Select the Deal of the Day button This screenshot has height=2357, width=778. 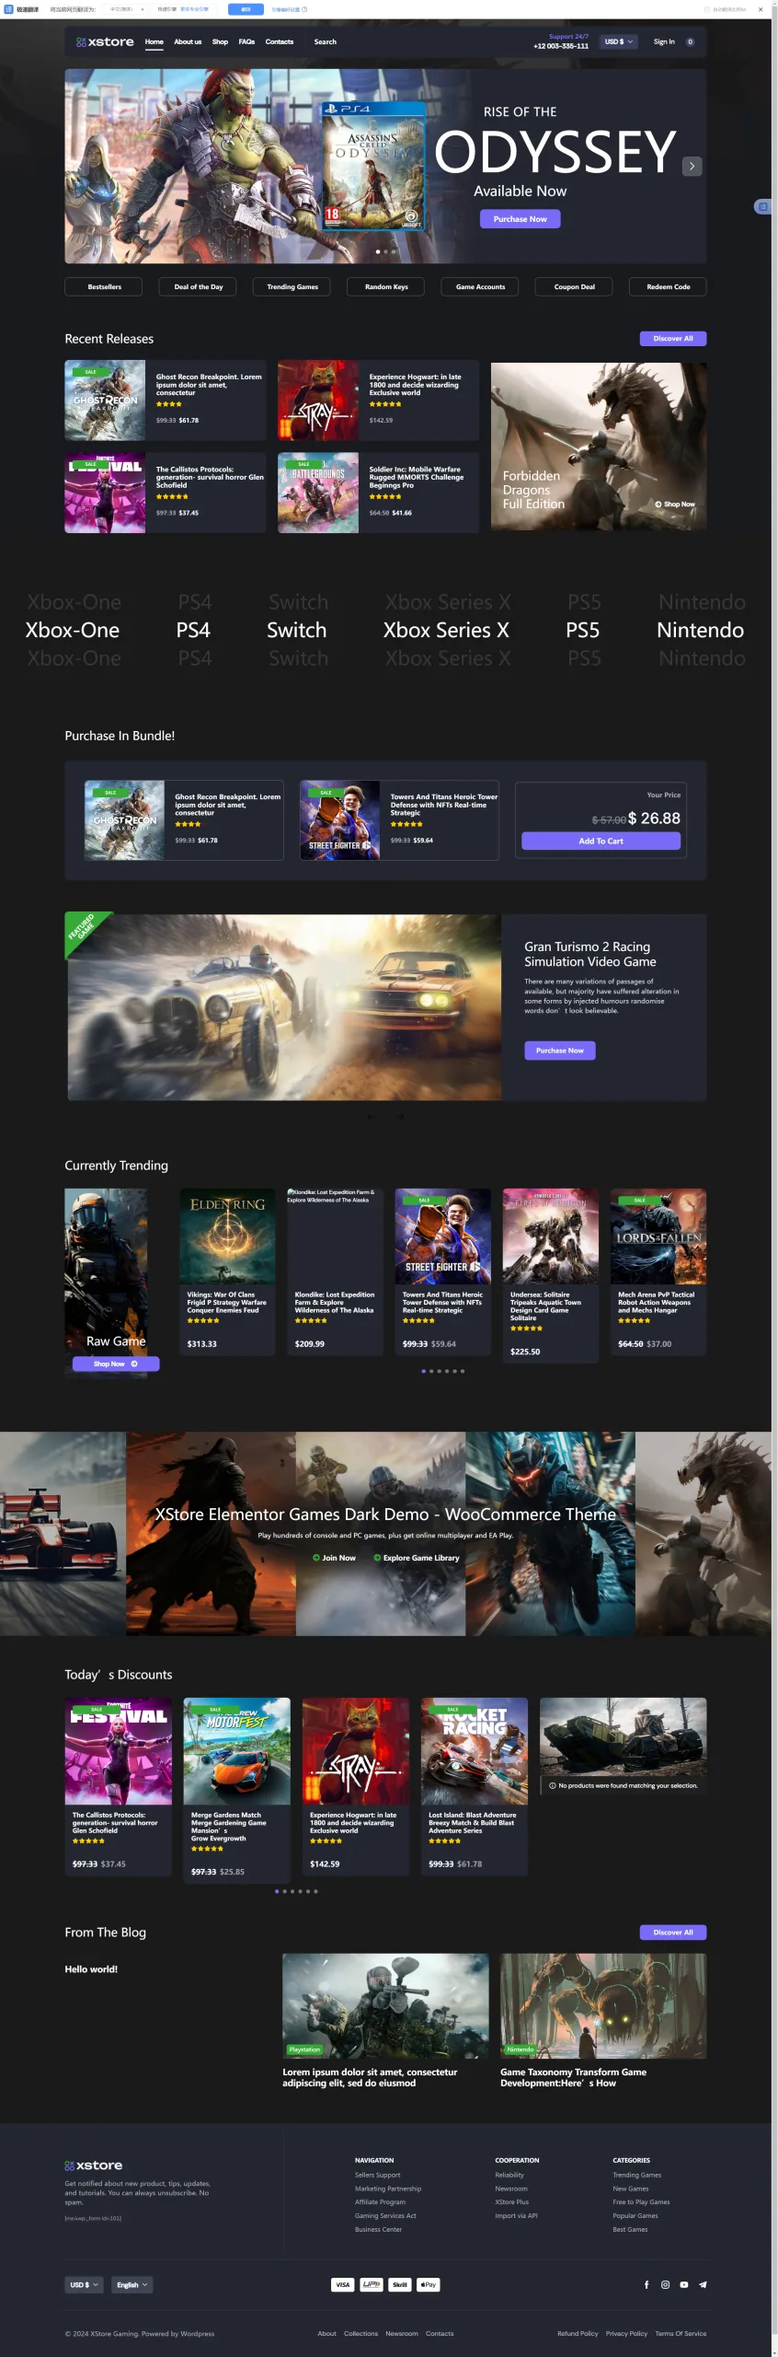[x=198, y=287]
